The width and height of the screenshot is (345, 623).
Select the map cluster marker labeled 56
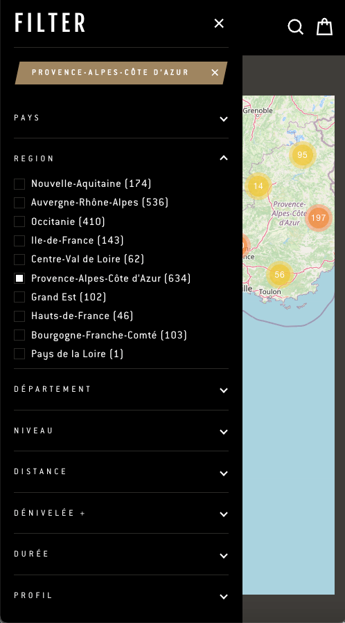click(279, 274)
